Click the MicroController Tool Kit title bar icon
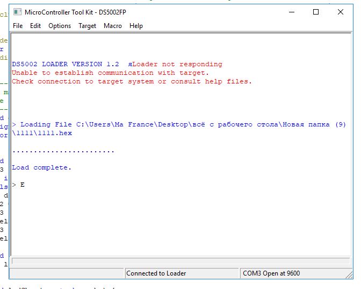The width and height of the screenshot is (361, 289). (18, 12)
